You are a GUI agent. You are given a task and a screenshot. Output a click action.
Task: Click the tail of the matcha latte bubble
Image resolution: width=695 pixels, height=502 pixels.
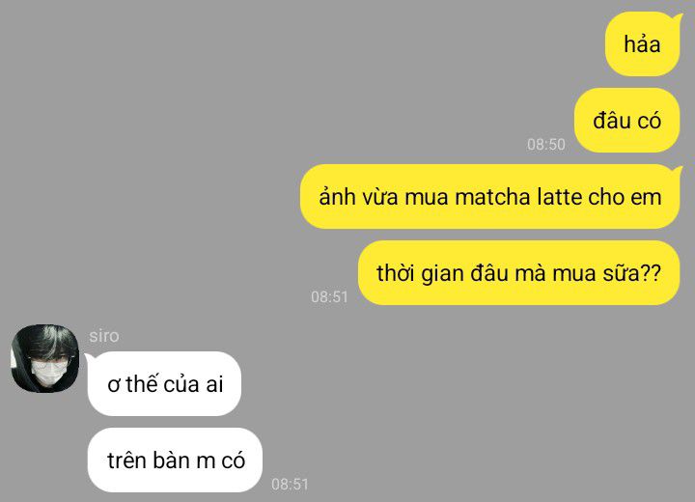click(x=678, y=171)
